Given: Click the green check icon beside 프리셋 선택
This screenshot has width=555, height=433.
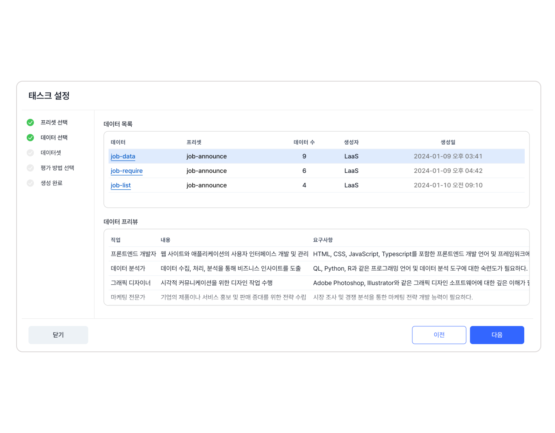Looking at the screenshot, I should 30,122.
